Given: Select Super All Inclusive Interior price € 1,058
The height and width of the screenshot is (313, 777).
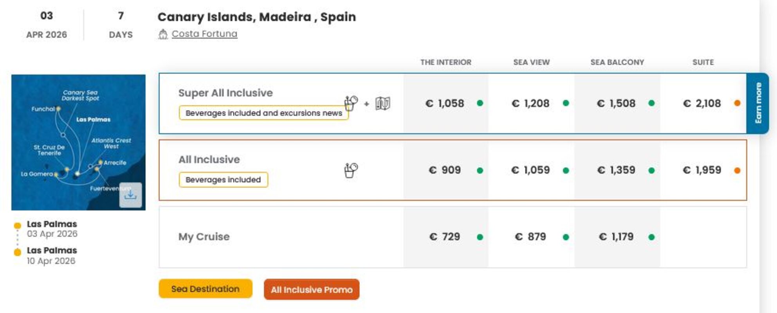Looking at the screenshot, I should click(x=445, y=103).
